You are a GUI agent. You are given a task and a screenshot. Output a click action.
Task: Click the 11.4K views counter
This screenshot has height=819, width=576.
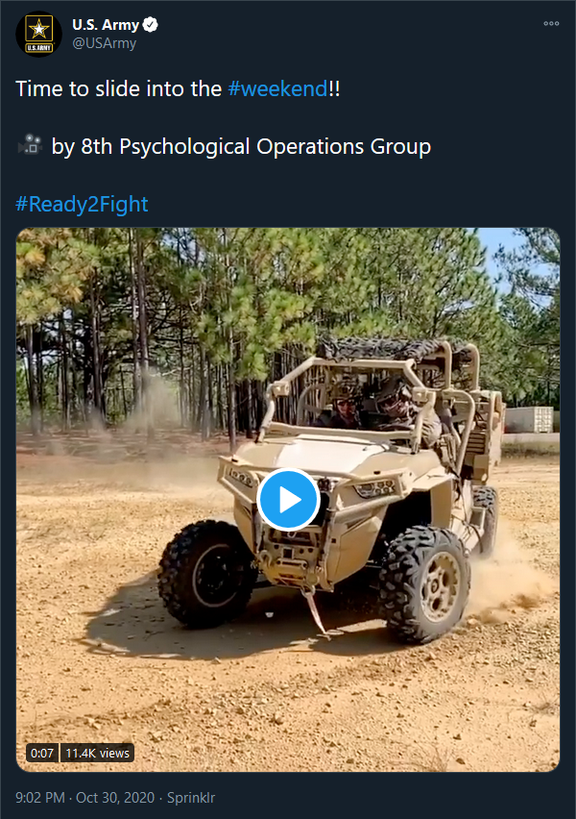(x=98, y=753)
